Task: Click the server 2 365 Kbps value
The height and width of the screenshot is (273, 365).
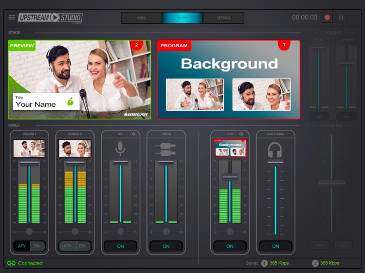Action: [329, 263]
